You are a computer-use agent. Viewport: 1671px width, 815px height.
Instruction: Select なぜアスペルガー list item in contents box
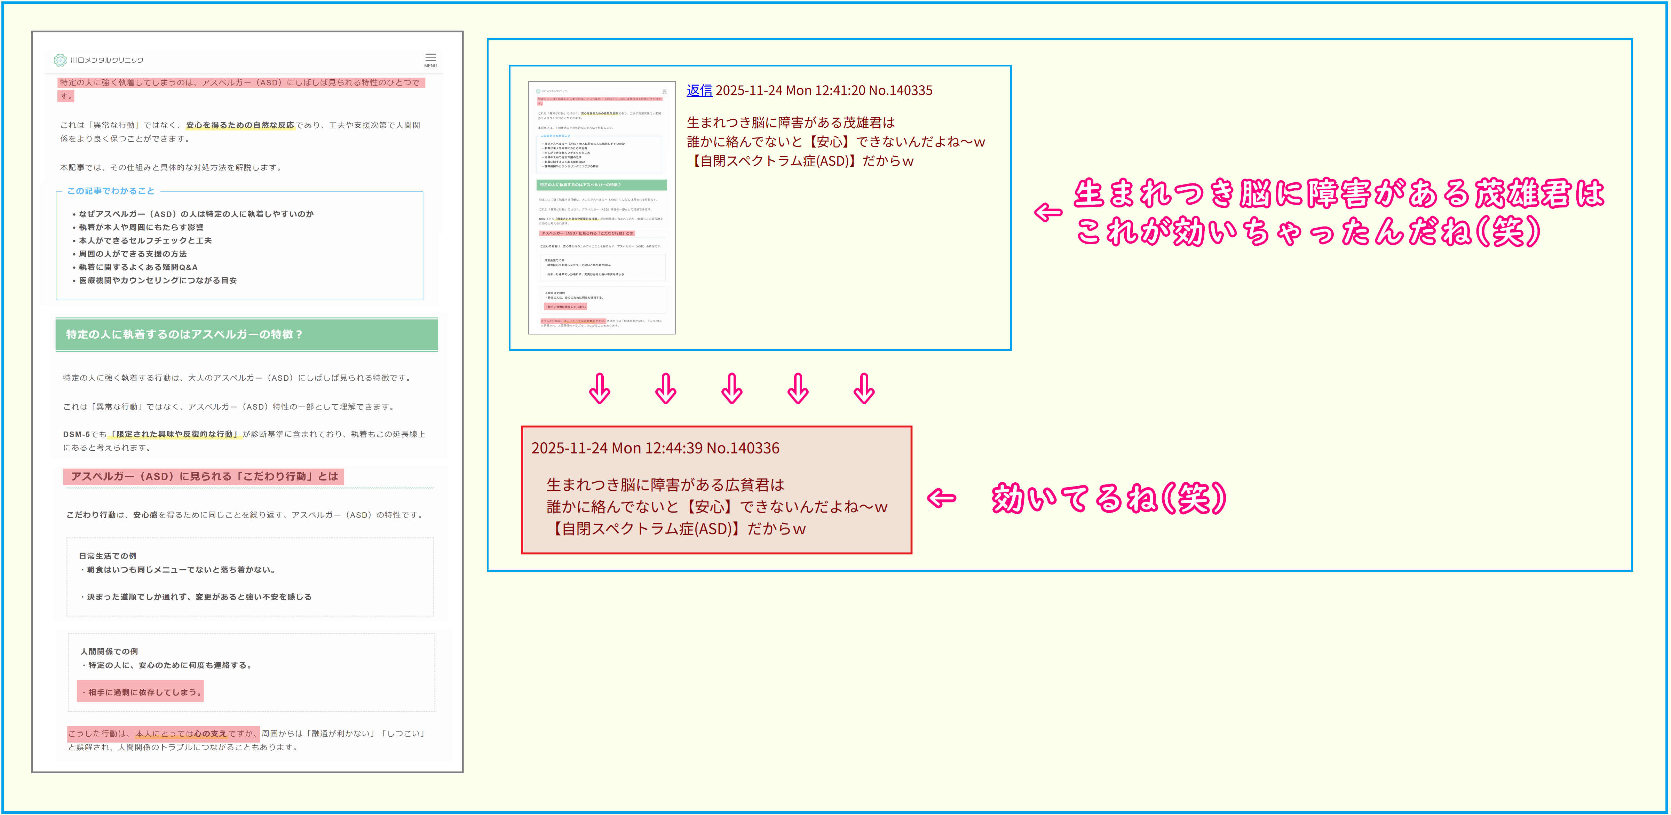tap(196, 213)
